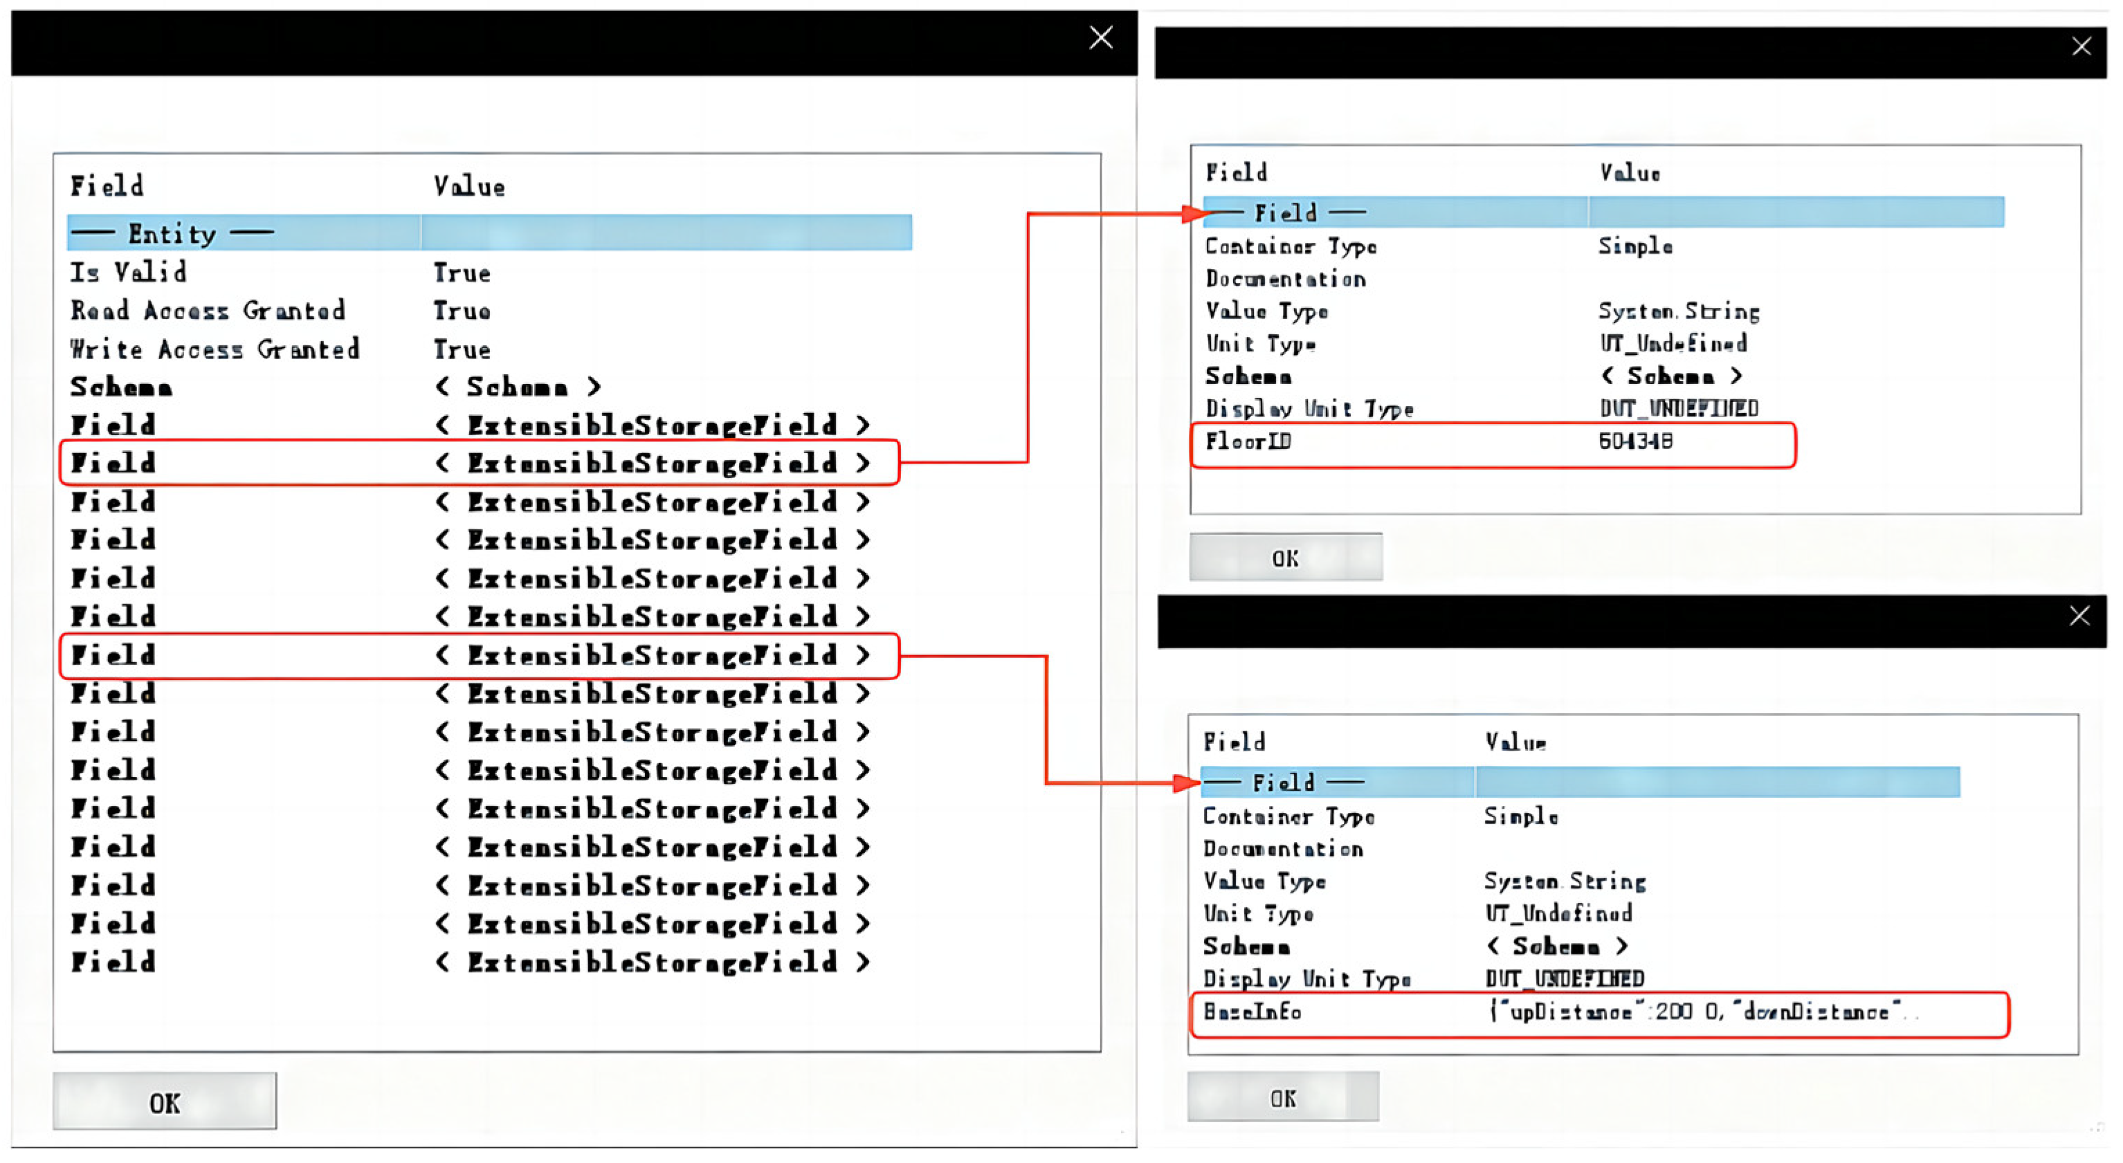Close the bottom-right BaseInfo field window
The width and height of the screenshot is (2123, 1163).
click(x=2079, y=616)
